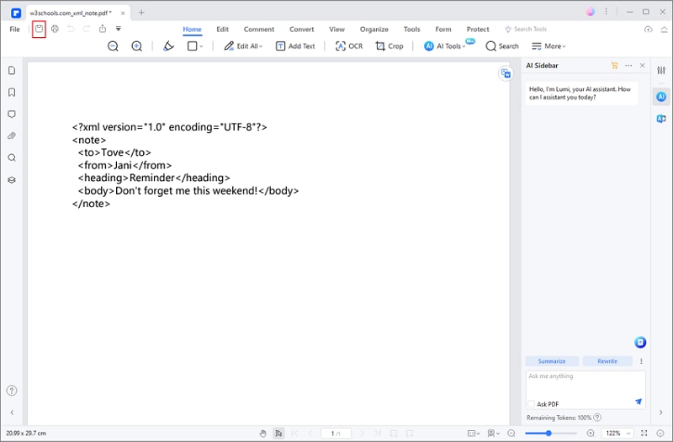The image size is (673, 442).
Task: Open the comments panel
Action: tap(12, 114)
